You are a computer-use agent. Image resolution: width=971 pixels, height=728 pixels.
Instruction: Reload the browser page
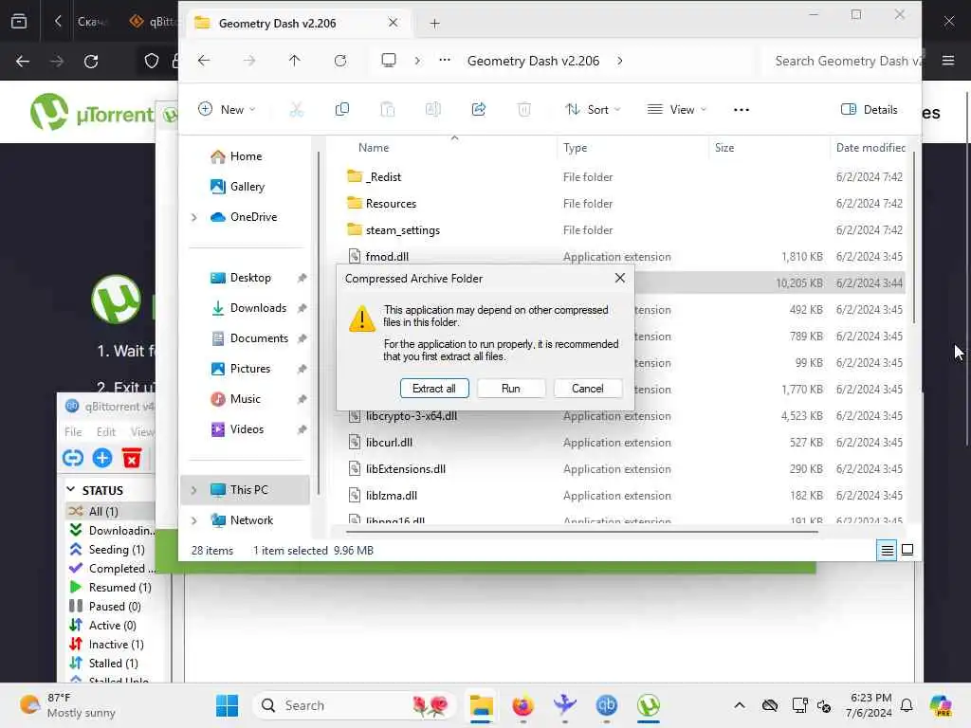click(91, 62)
